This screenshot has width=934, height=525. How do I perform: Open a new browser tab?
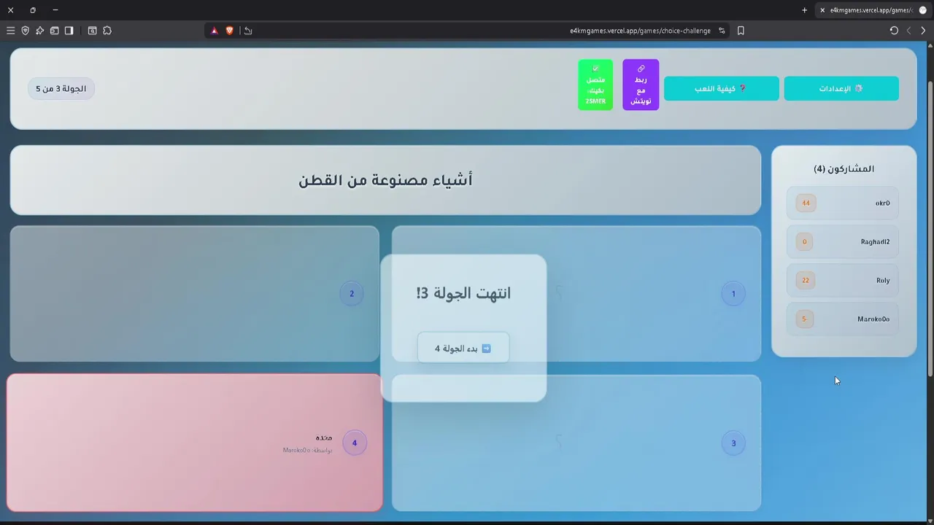[x=805, y=10]
